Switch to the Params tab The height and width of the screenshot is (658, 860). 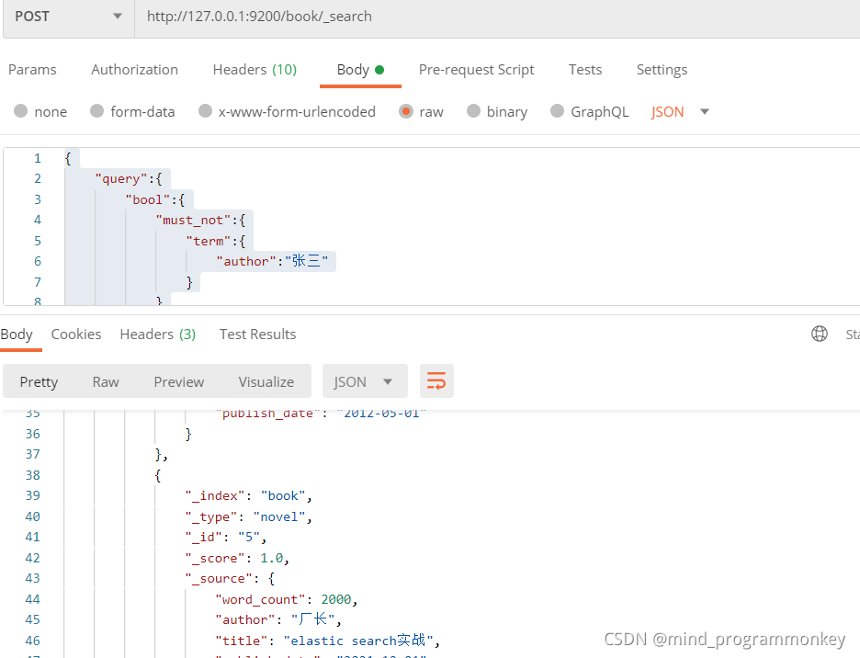pyautogui.click(x=32, y=70)
